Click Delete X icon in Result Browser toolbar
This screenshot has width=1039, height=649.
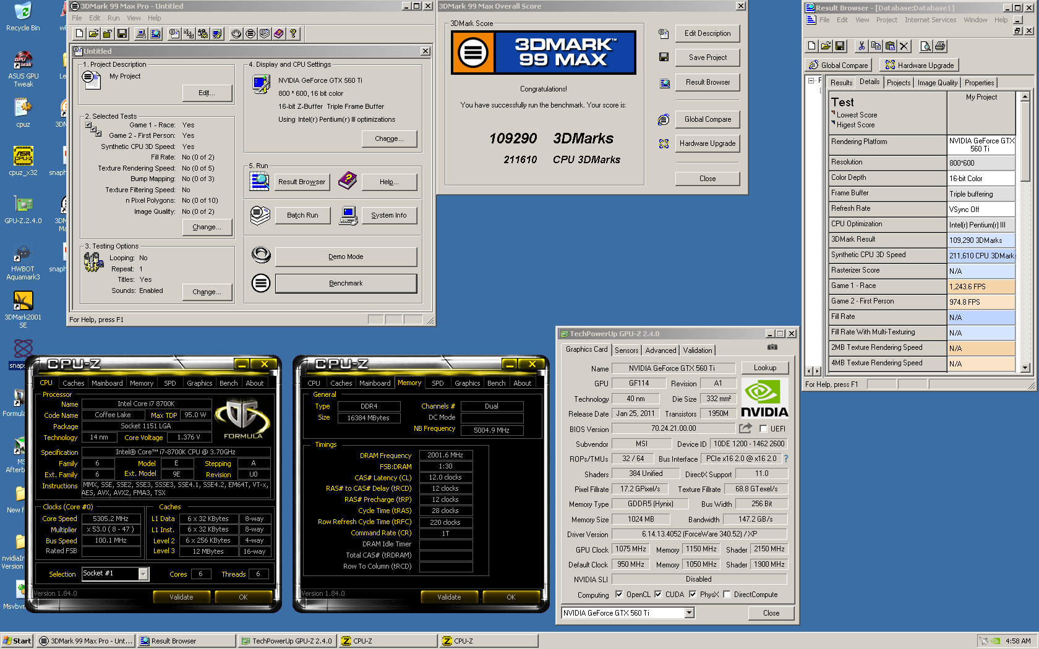pos(904,46)
